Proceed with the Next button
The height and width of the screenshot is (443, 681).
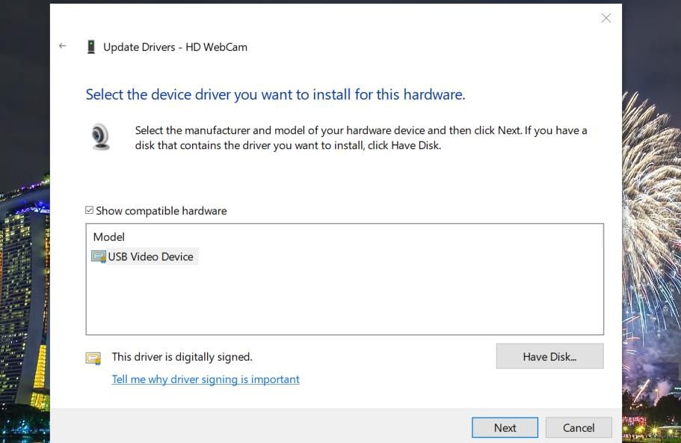(505, 428)
